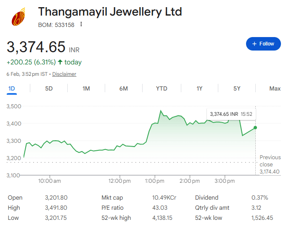Click the green up arrow beside today
The image size is (286, 227).
coord(60,62)
